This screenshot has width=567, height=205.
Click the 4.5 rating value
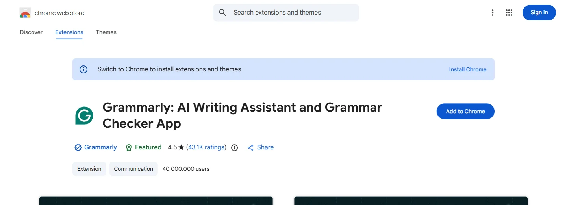172,147
